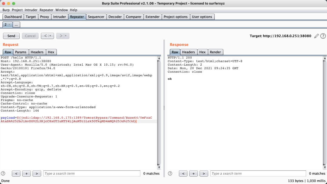
Task: Click the POST /hello request line
Action: click(21, 58)
